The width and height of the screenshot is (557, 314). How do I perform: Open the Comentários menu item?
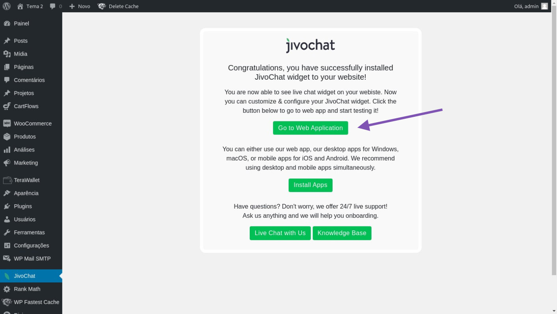click(31, 80)
